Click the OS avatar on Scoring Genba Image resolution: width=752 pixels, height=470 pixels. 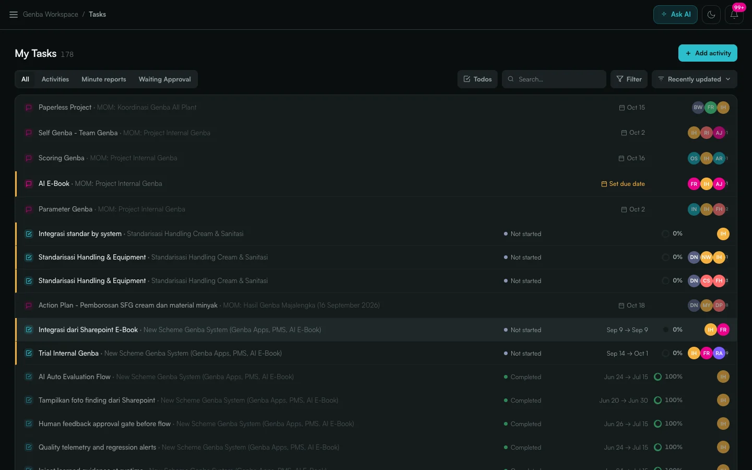tap(694, 158)
